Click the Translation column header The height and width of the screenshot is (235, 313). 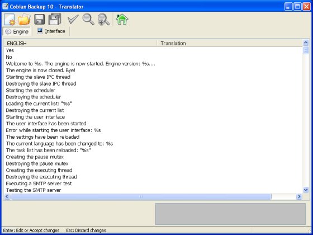(x=230, y=43)
